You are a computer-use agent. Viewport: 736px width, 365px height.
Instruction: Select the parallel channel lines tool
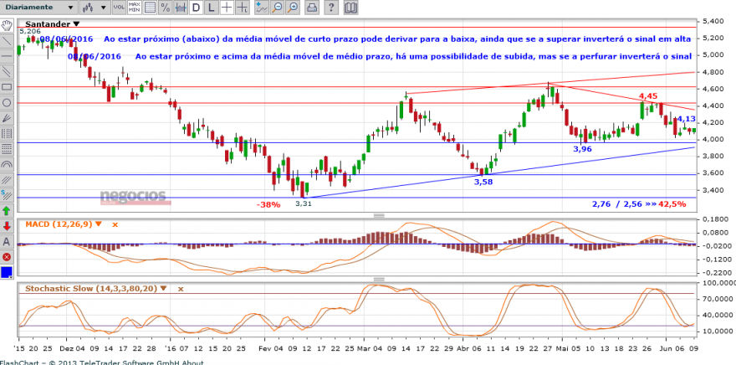click(x=7, y=71)
